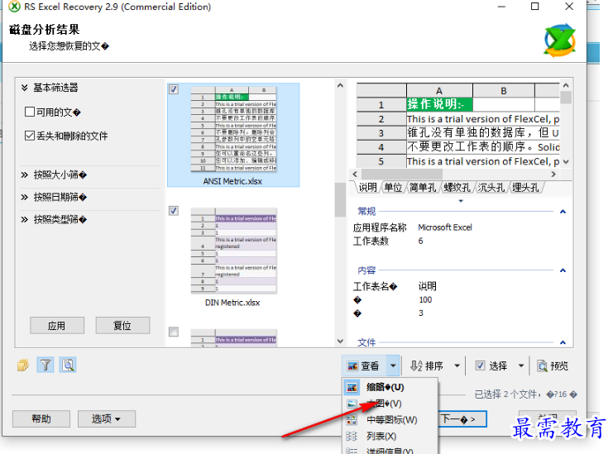
Task: Click the 预览 preview button label
Action: point(559,366)
